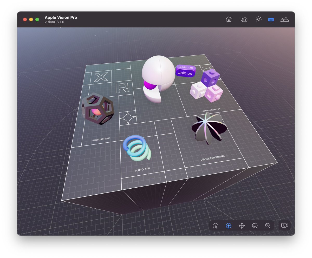
Task: Click the Apple Vision Pro window title
Action: (x=61, y=17)
